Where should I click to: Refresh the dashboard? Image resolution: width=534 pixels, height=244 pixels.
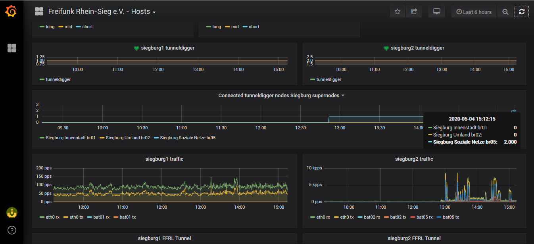point(522,12)
